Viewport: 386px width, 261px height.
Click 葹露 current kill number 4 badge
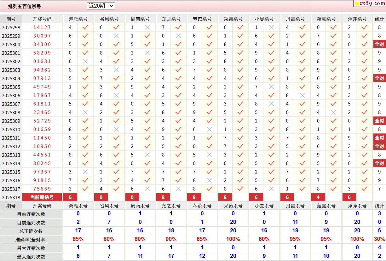click(318, 197)
